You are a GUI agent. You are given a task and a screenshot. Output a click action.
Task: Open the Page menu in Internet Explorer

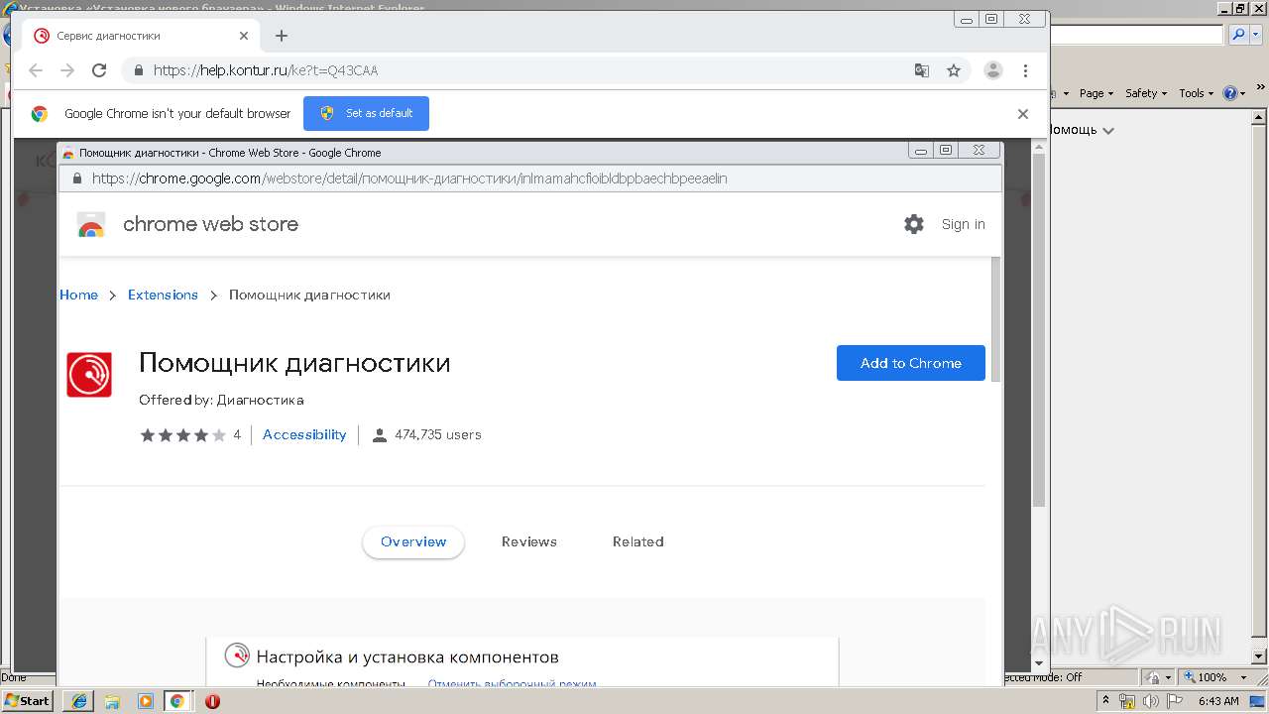pos(1096,93)
